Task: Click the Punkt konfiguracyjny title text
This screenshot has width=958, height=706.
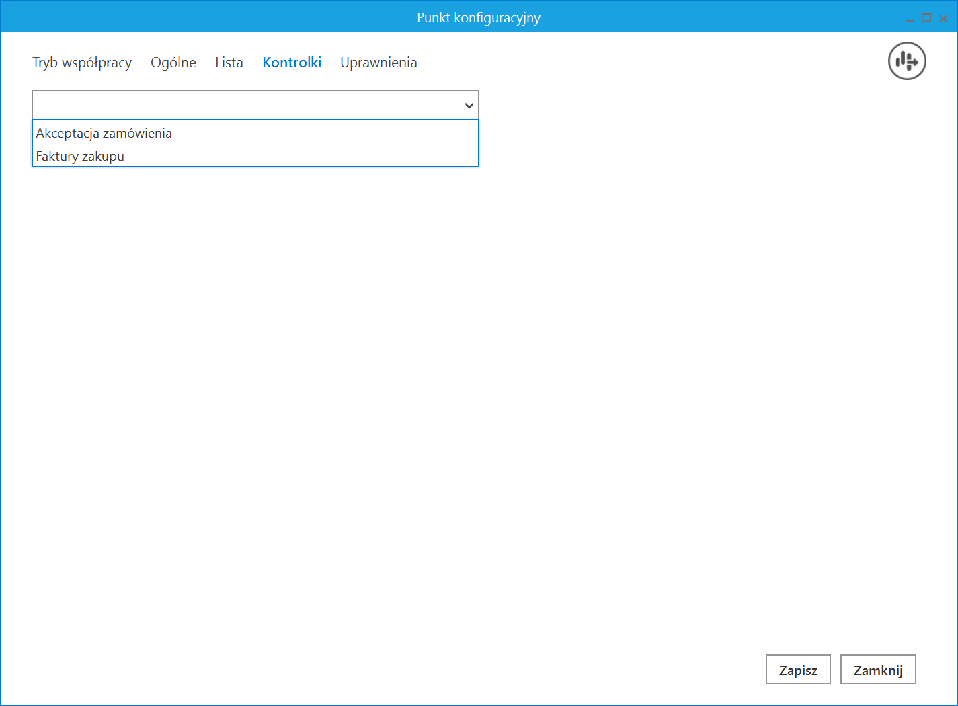Action: click(479, 17)
